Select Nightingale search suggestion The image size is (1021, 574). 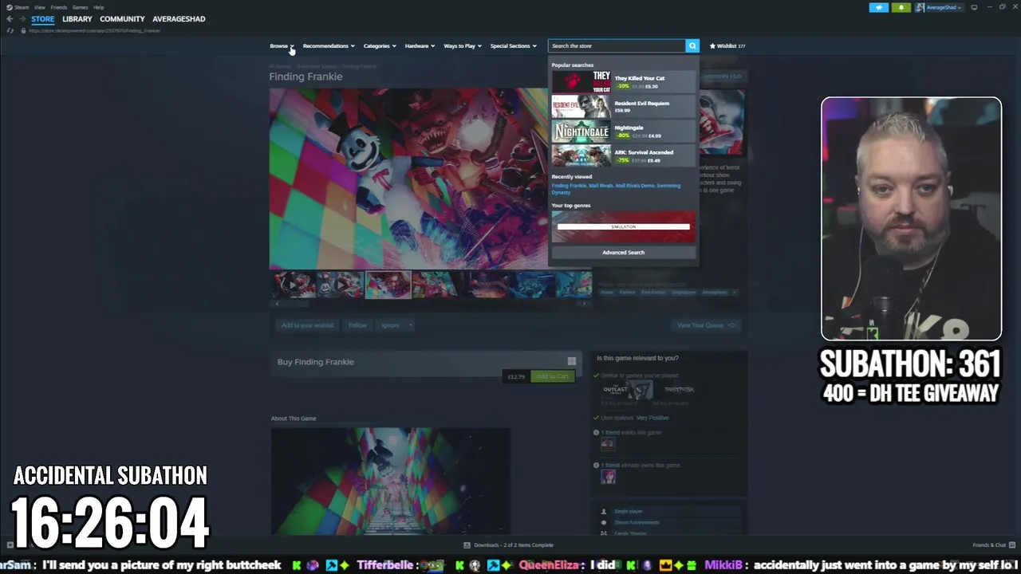(x=623, y=132)
